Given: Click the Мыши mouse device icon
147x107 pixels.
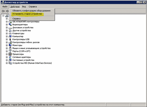Looking at the screenshot, I should coord(10,48).
